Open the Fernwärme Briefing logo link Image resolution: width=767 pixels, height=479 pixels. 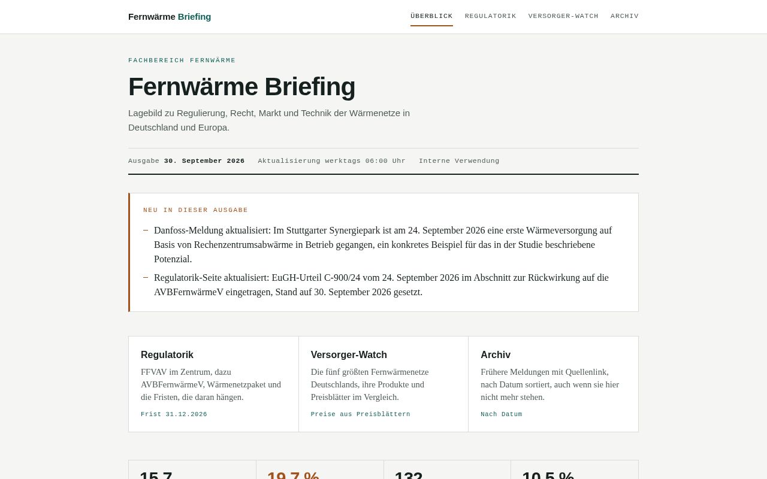coord(170,17)
